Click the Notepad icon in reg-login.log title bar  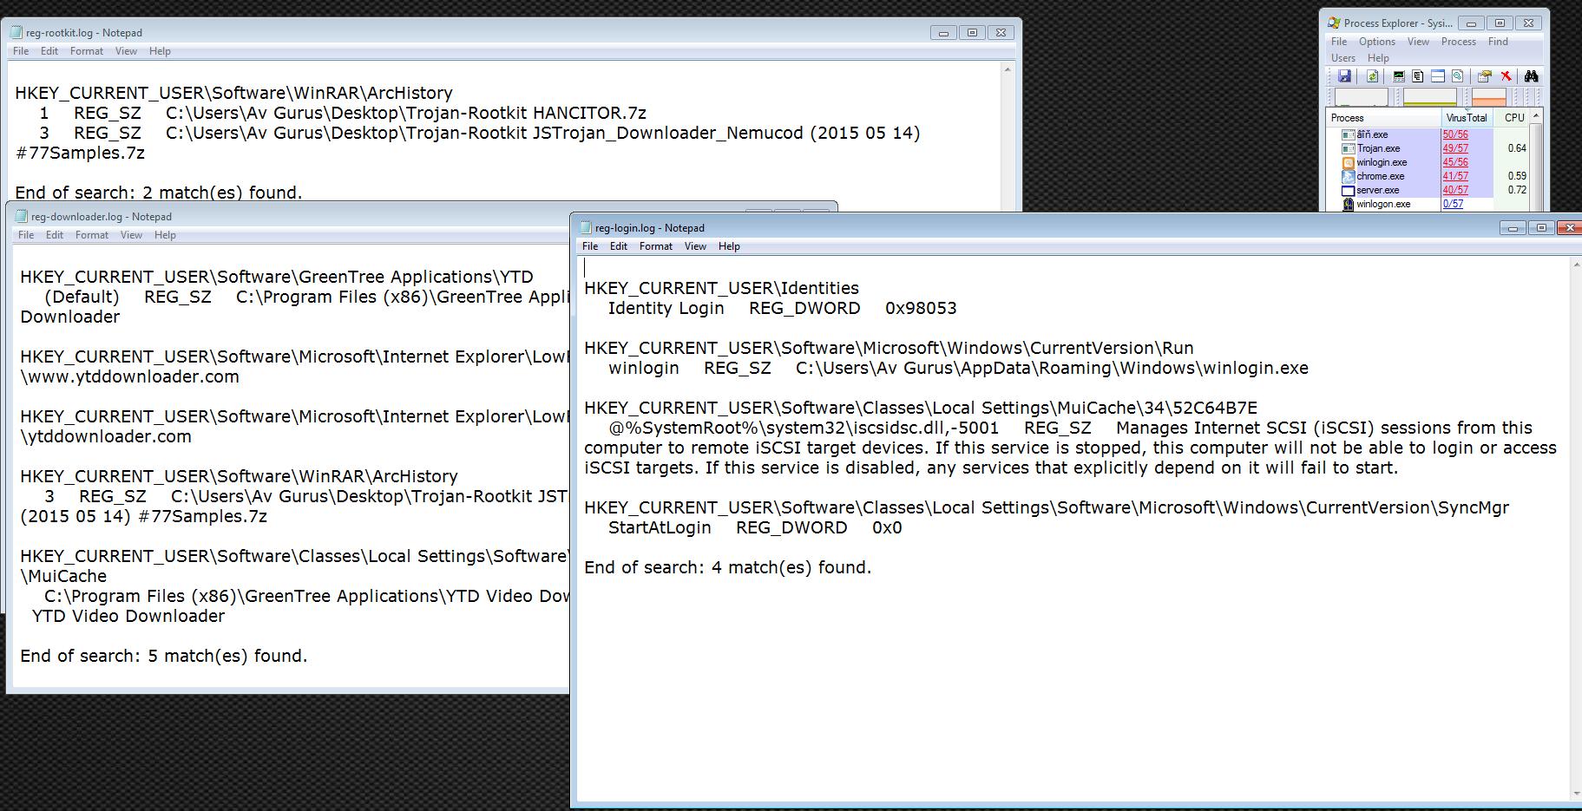[586, 228]
